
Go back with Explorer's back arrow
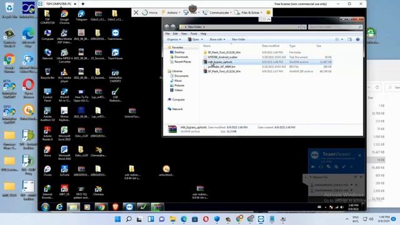pyautogui.click(x=167, y=26)
